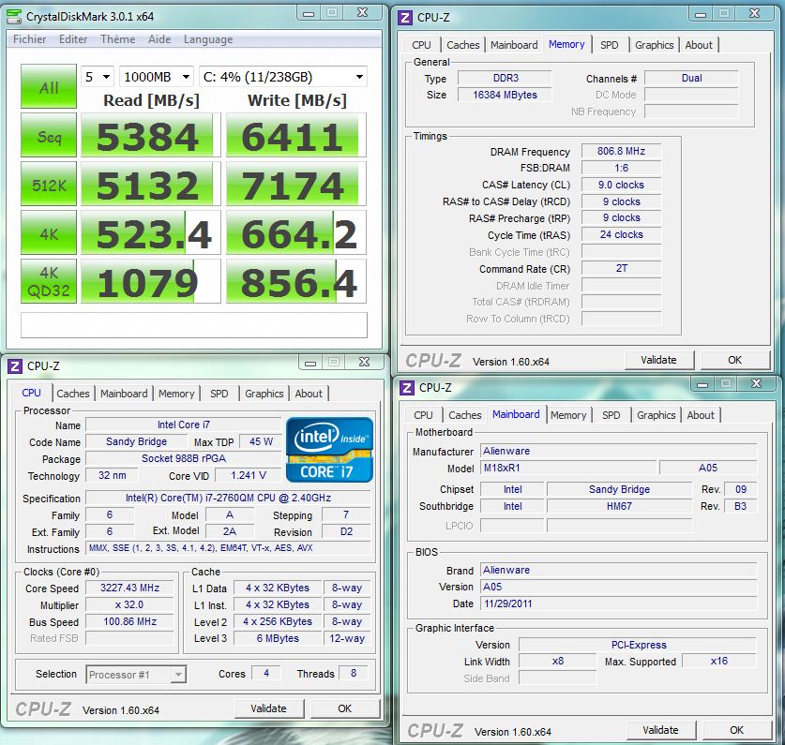
Task: Open SPD tab in Mainboard CPU-Z window
Action: click(x=611, y=415)
